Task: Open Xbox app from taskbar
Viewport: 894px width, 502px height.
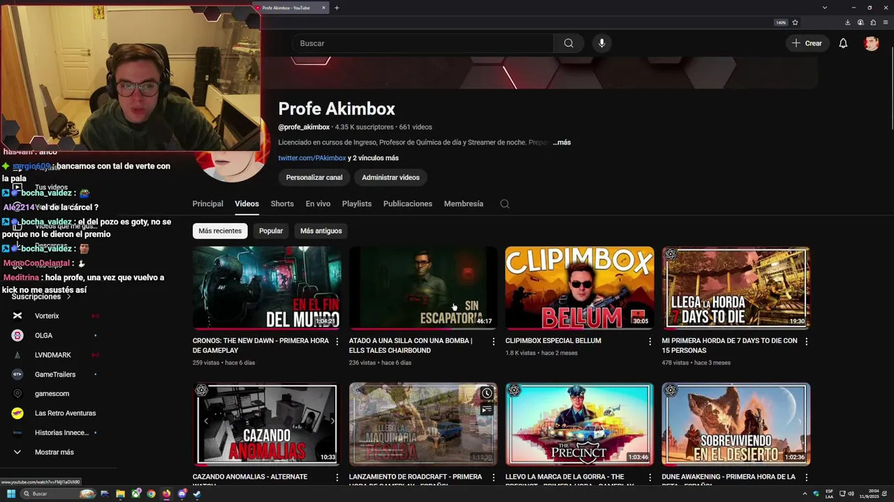Action: point(135,494)
